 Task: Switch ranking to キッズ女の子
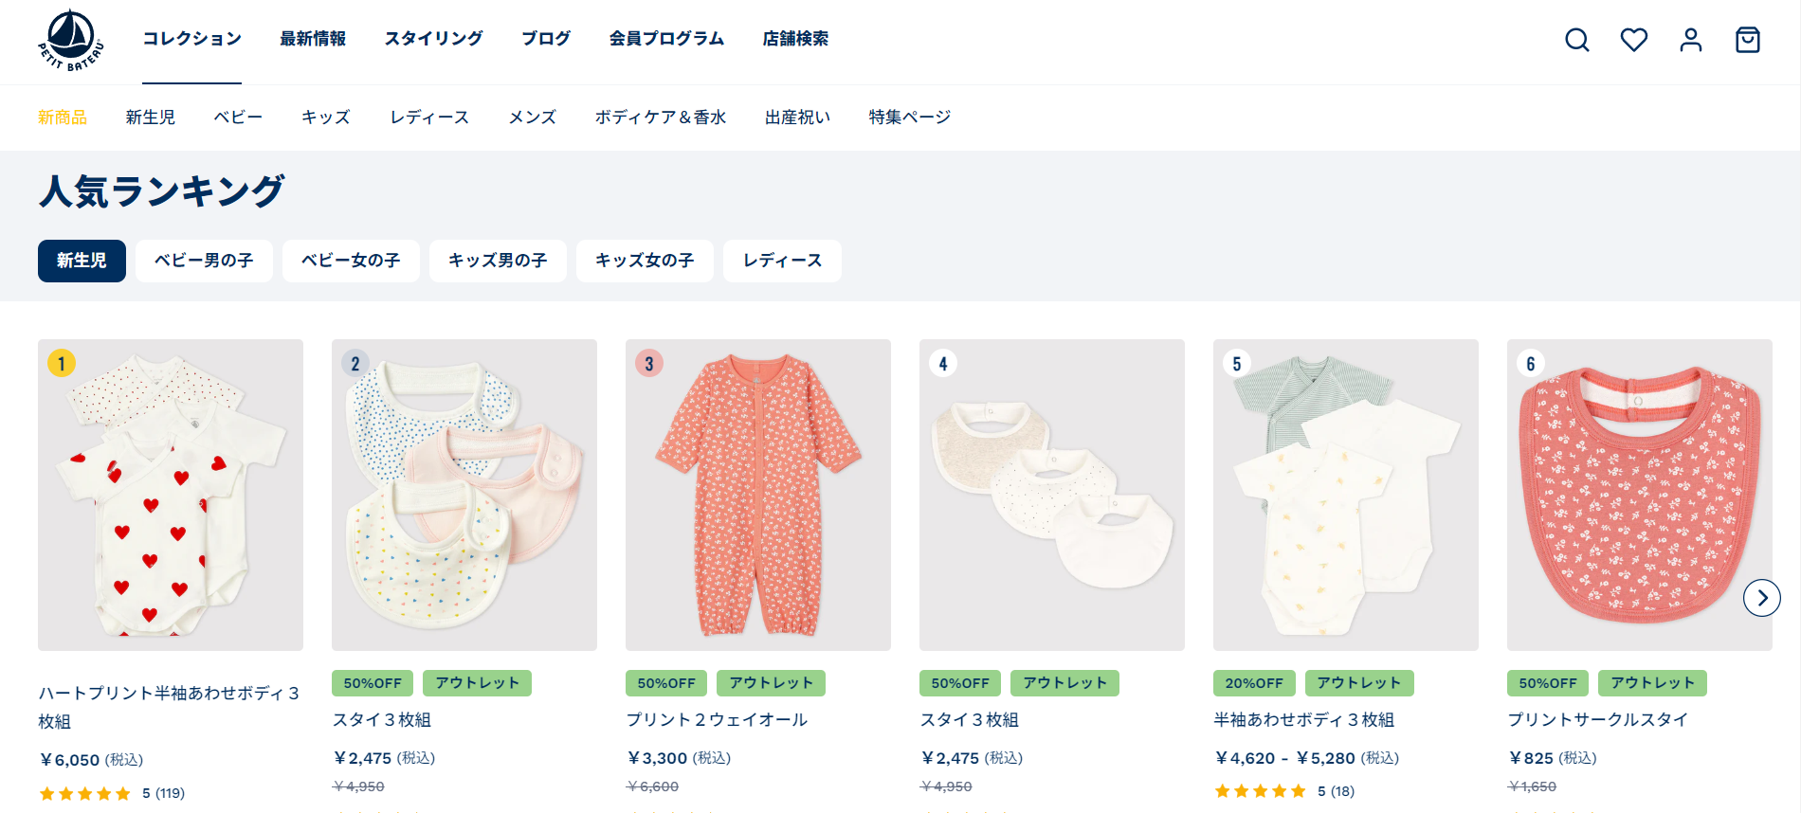(645, 261)
